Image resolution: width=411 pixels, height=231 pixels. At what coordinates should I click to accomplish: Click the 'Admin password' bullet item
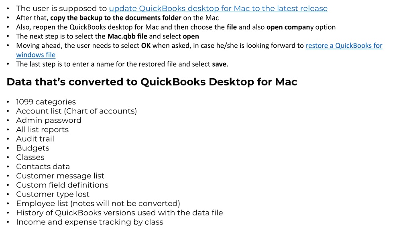pos(49,120)
